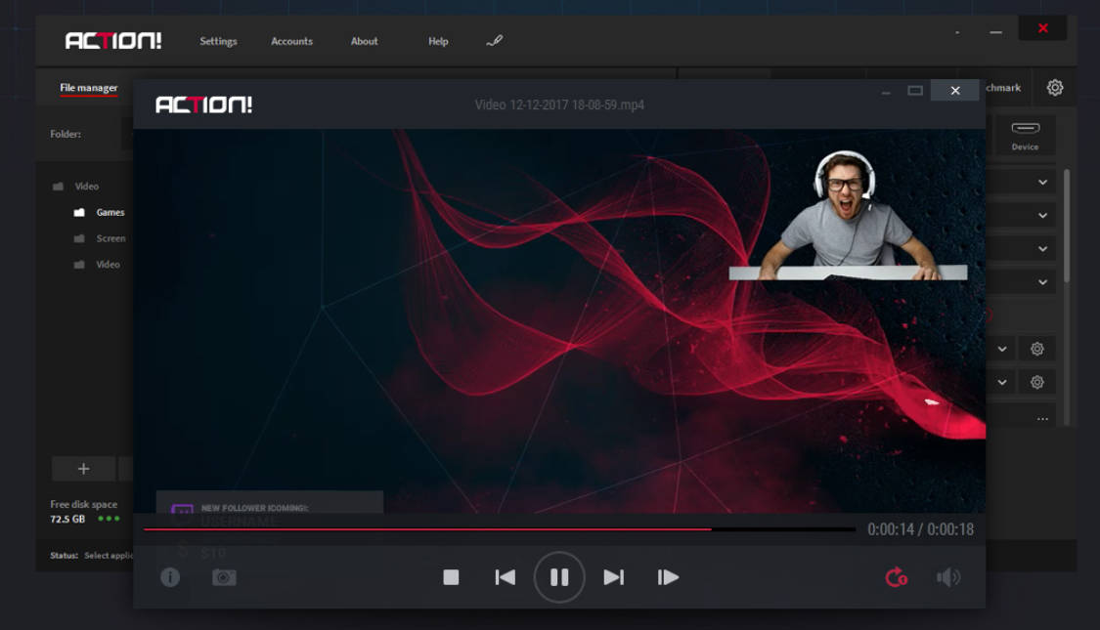Screen dimensions: 1100x630
Task: Take a screenshot with camera icon
Action: coord(225,576)
